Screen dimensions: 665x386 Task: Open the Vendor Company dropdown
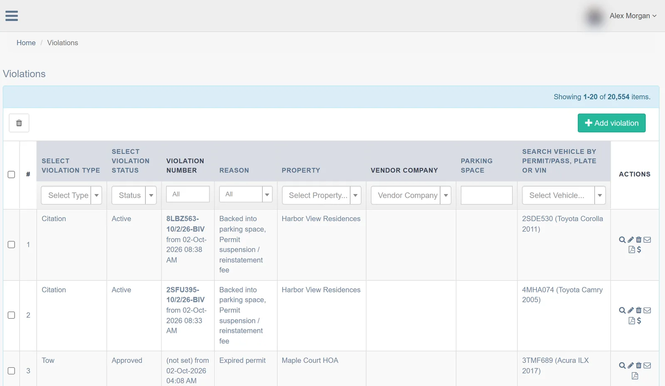click(411, 195)
